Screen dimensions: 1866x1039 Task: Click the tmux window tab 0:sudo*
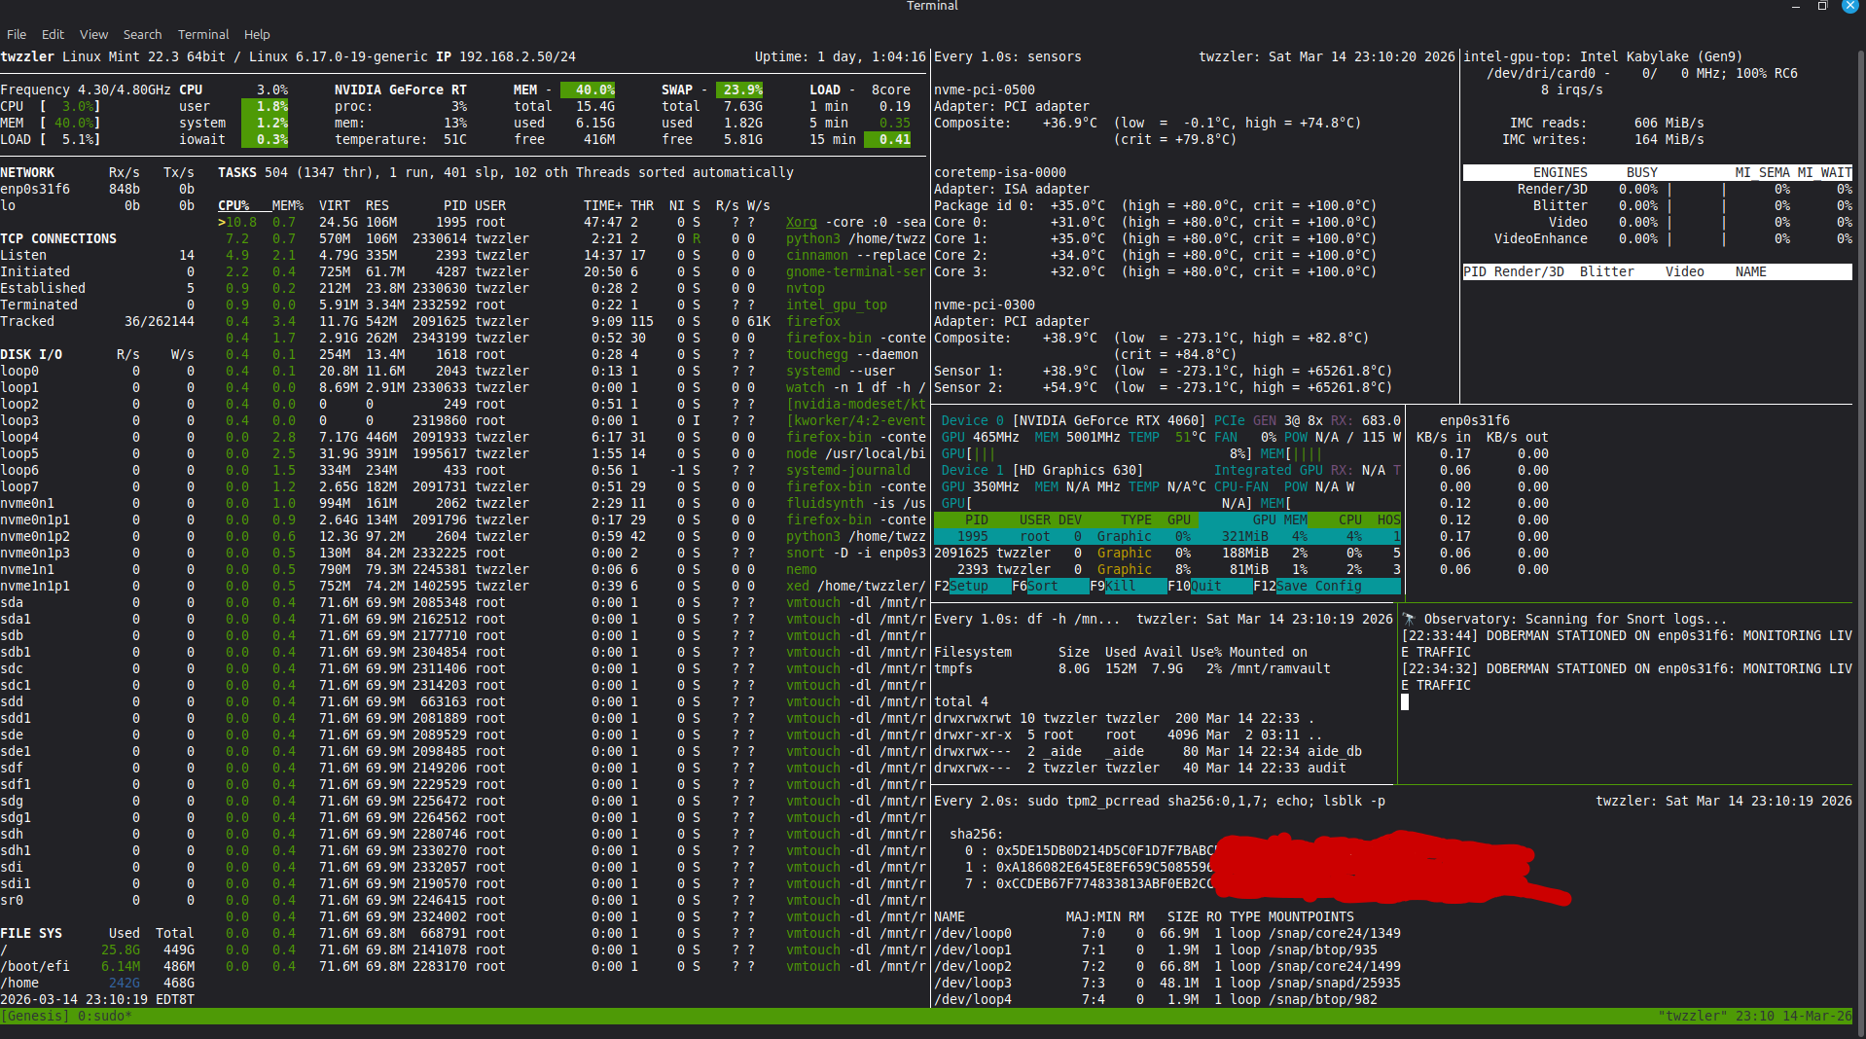point(105,1016)
